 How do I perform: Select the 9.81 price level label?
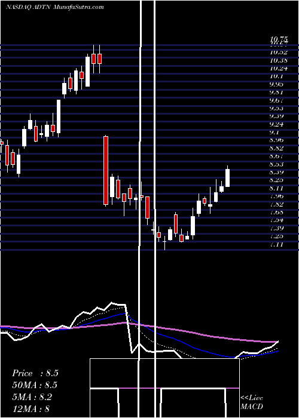point(277,92)
